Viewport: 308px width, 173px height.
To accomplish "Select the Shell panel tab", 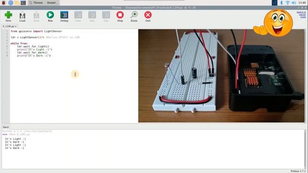I will pyautogui.click(x=6, y=127).
